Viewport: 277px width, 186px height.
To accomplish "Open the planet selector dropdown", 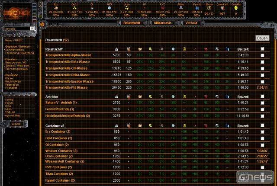I will point(19,29).
